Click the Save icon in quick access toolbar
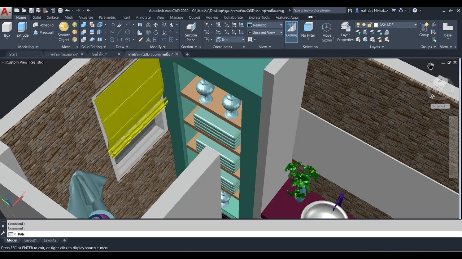The height and width of the screenshot is (259, 462). tap(31, 10)
